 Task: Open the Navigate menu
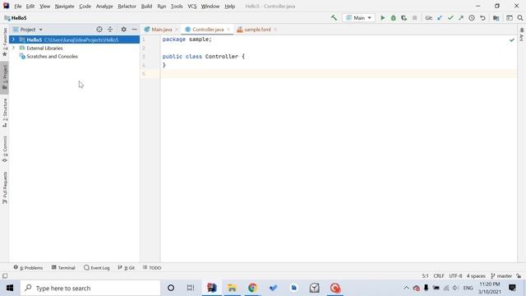[x=64, y=7]
